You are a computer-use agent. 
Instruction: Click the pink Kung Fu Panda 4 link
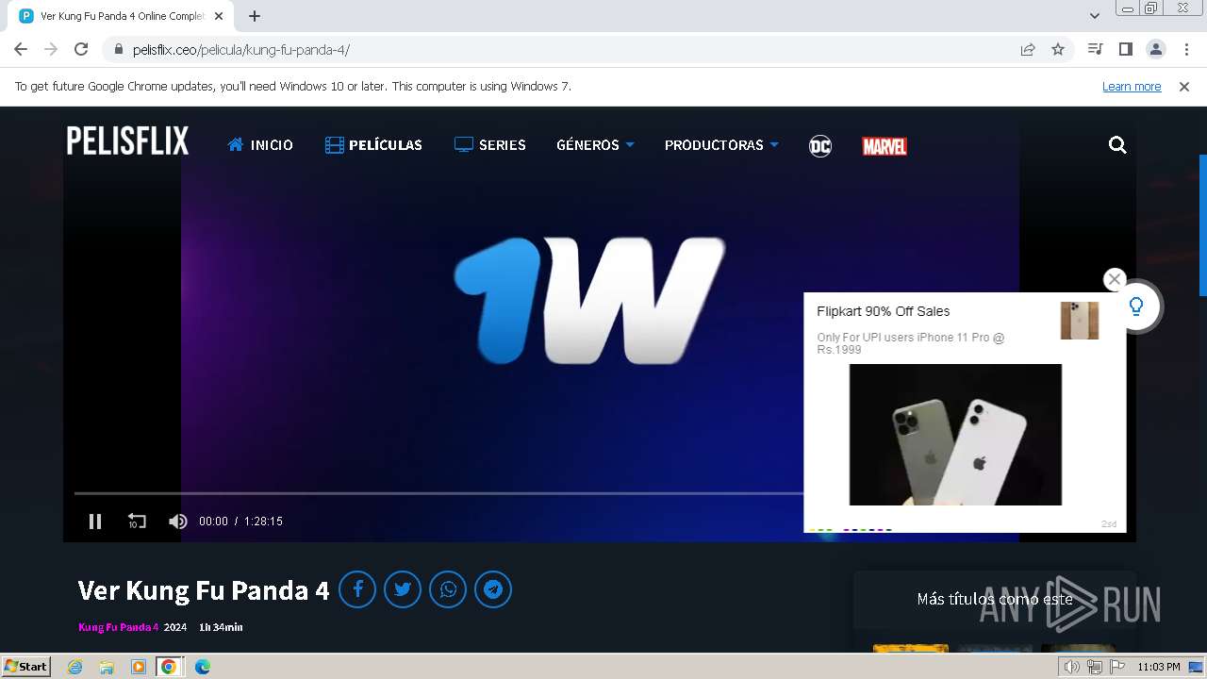tap(119, 627)
